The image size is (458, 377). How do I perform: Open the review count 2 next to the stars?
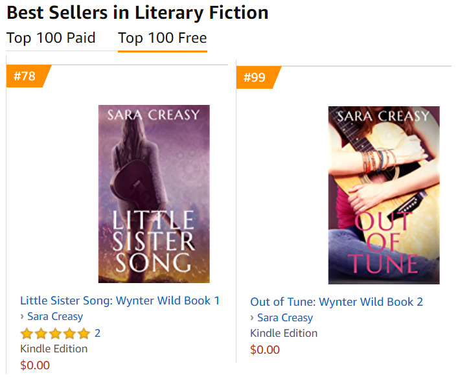pos(98,334)
